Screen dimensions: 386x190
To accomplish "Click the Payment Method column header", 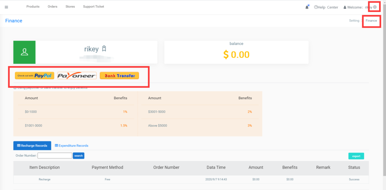I will click(107, 167).
